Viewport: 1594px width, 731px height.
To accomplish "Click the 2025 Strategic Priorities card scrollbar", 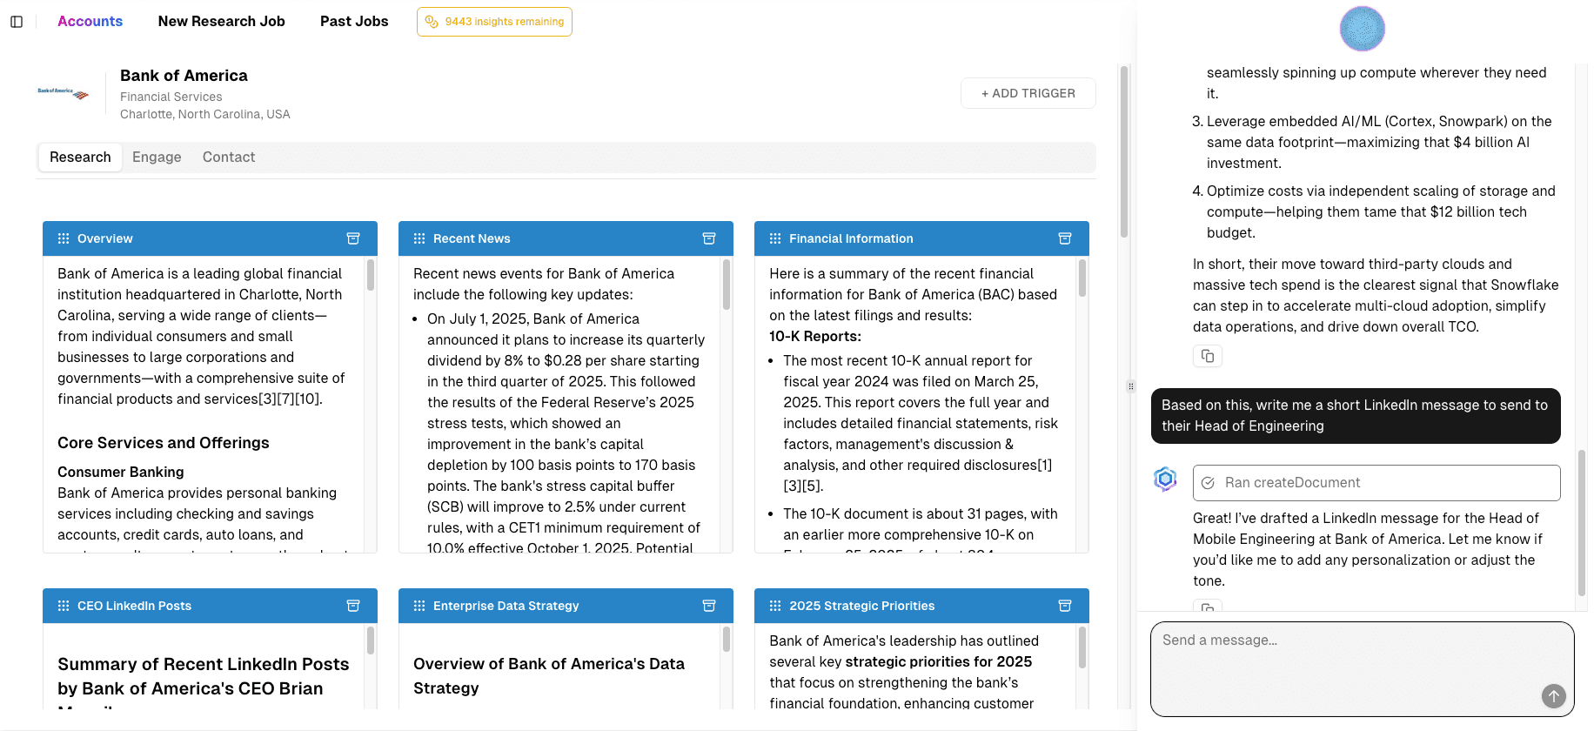I will click(1082, 647).
